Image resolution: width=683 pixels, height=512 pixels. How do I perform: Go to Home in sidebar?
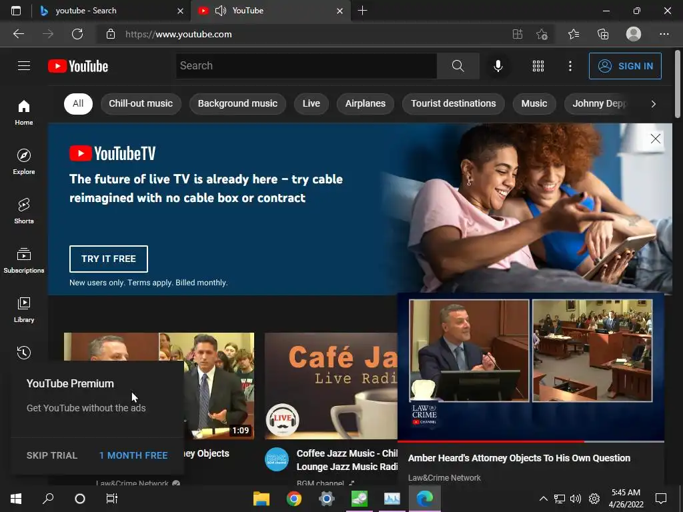pos(24,112)
